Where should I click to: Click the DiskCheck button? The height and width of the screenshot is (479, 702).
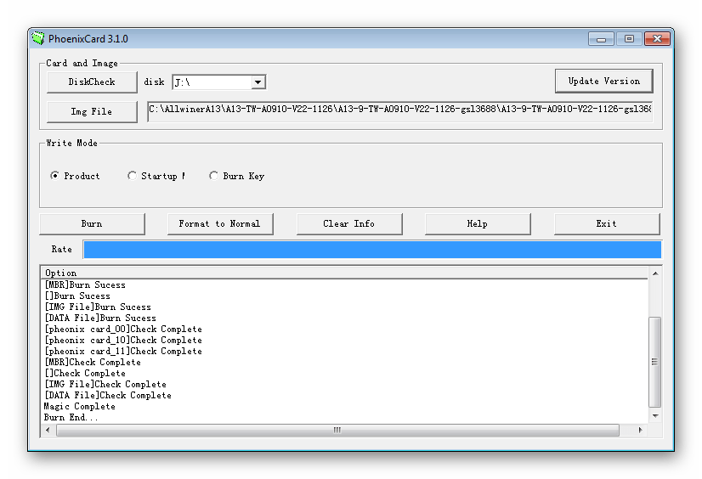pyautogui.click(x=92, y=82)
